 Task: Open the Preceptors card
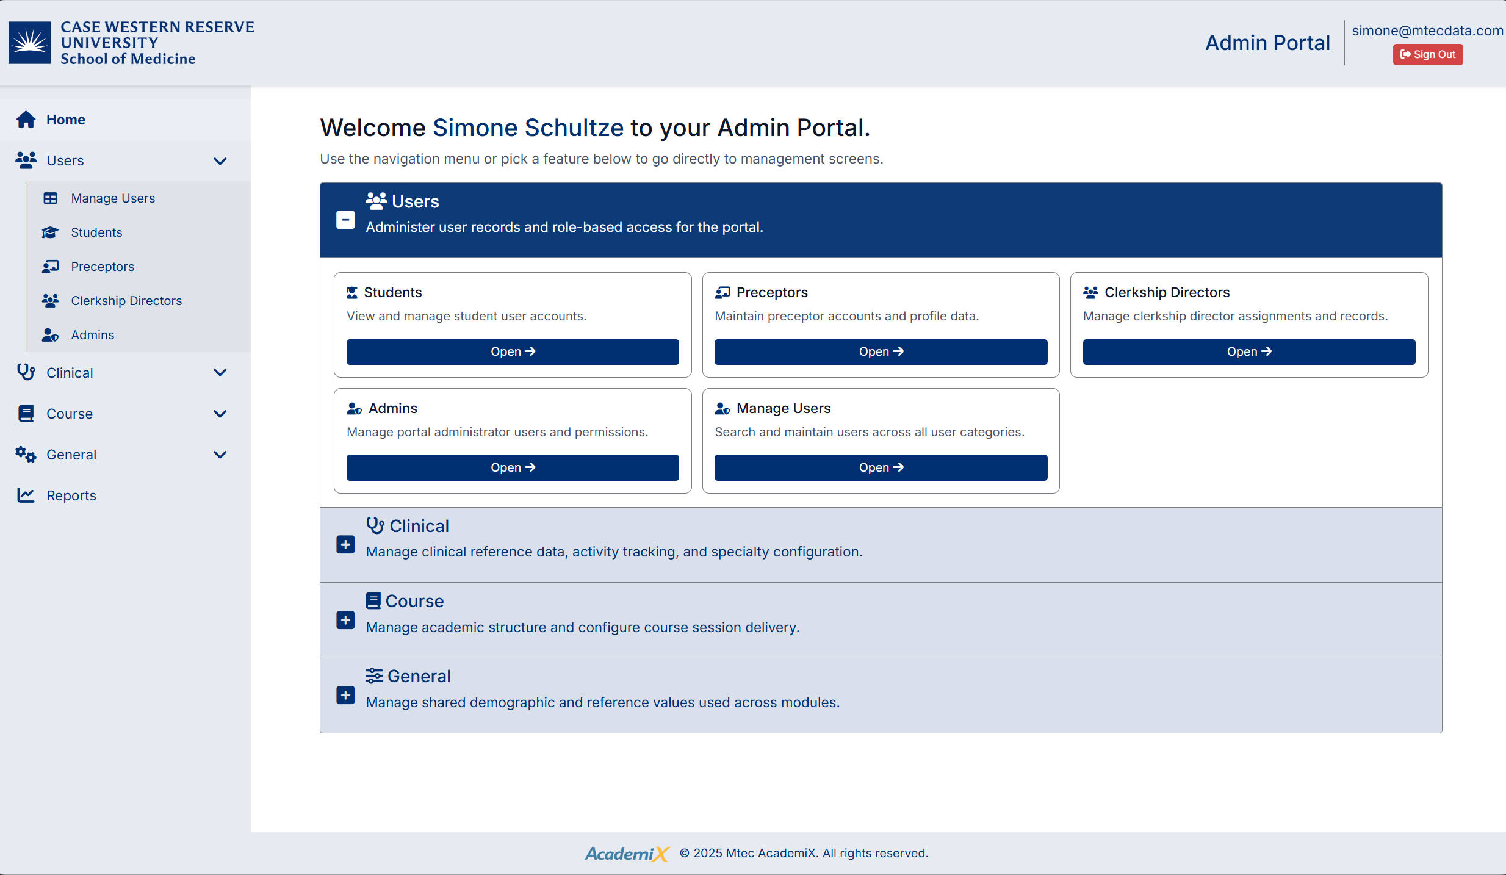coord(881,352)
